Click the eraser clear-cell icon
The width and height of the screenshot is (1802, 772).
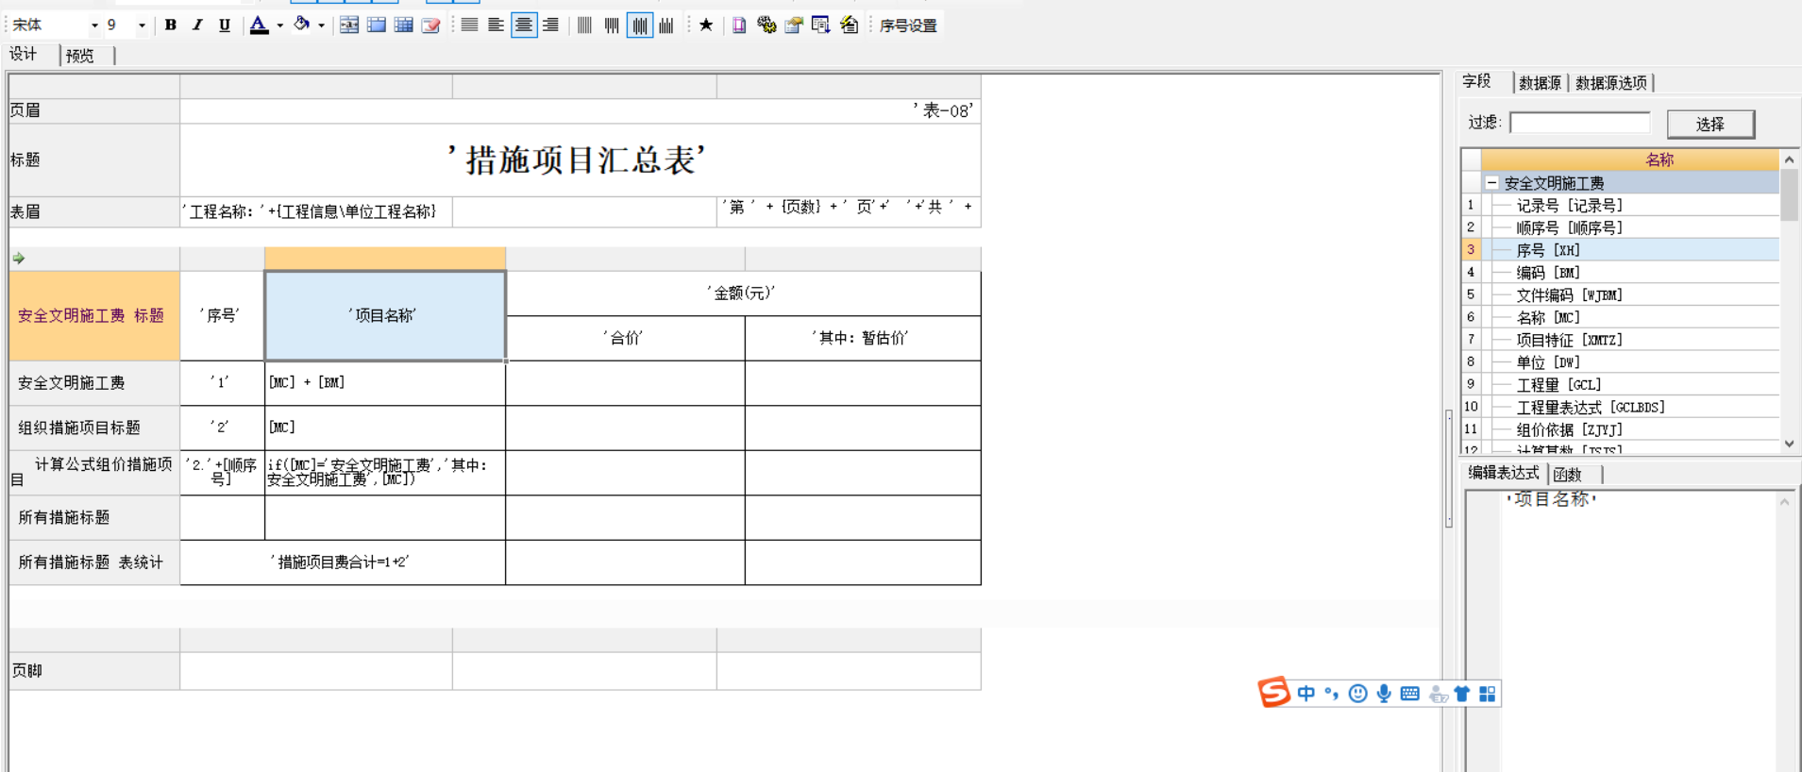(431, 25)
